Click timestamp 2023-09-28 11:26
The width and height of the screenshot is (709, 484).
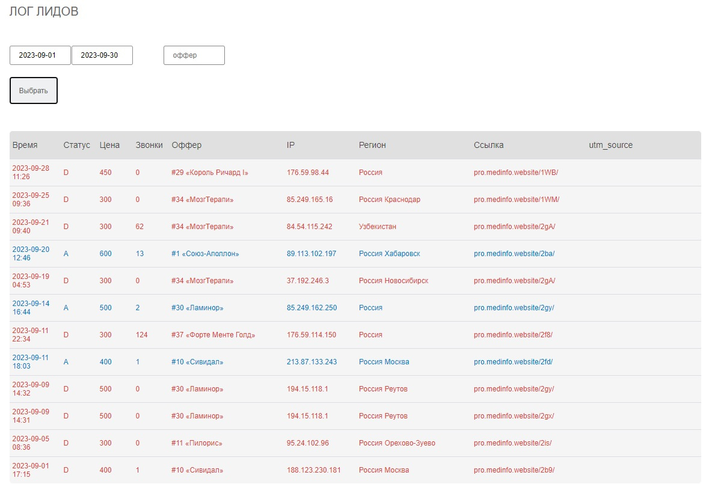point(31,172)
